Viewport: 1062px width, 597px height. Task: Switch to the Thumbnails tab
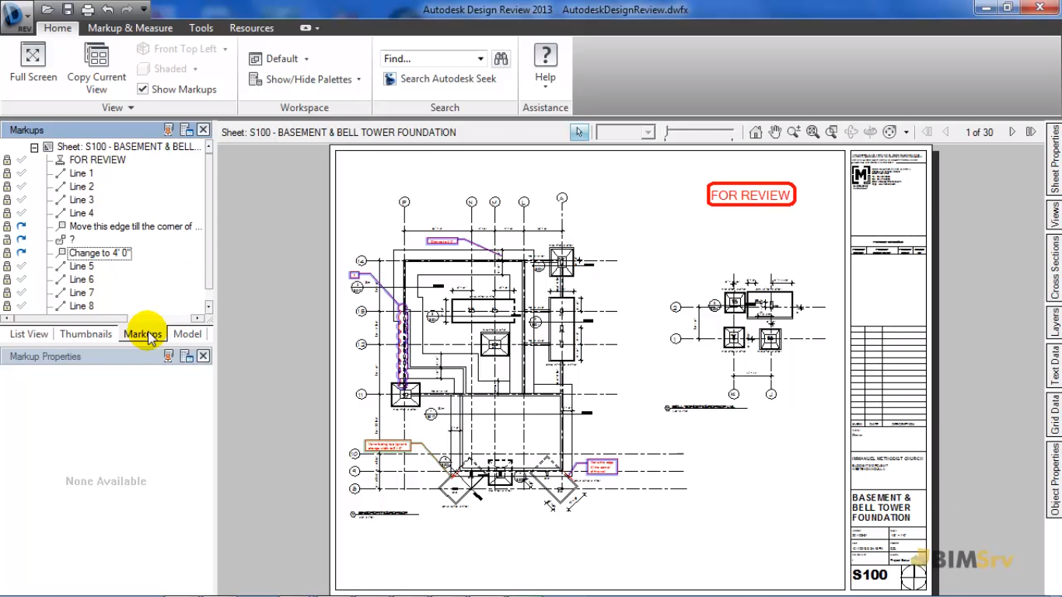click(x=86, y=333)
